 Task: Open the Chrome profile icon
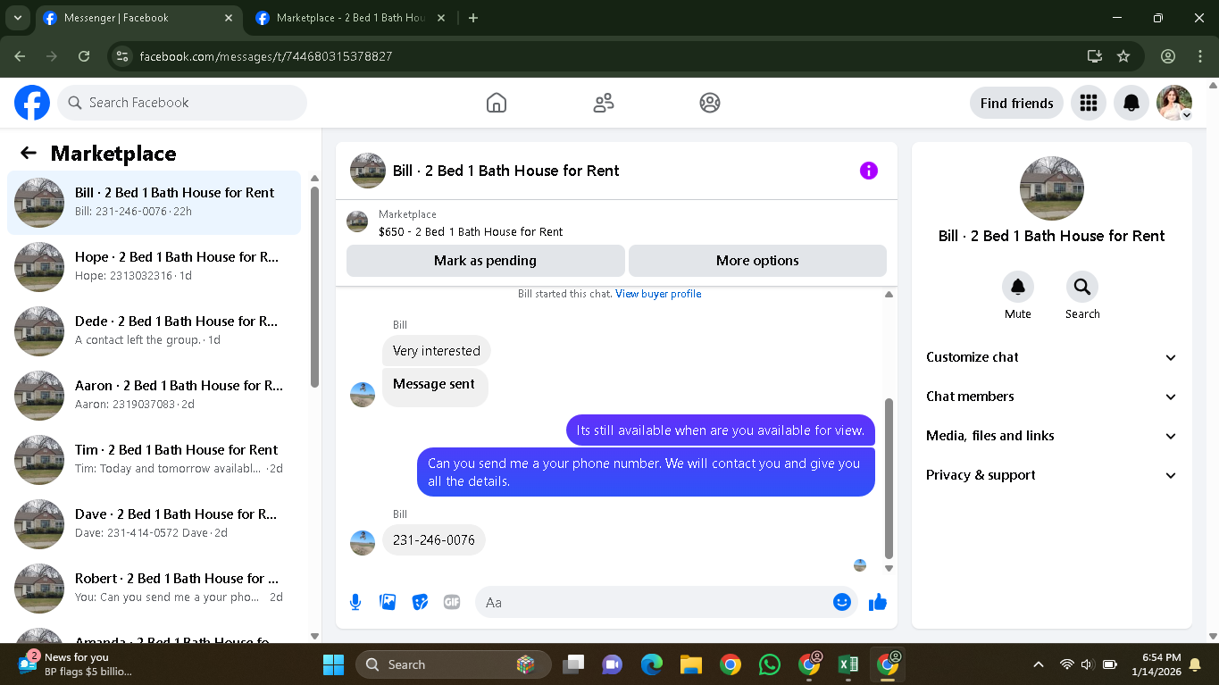1168,56
